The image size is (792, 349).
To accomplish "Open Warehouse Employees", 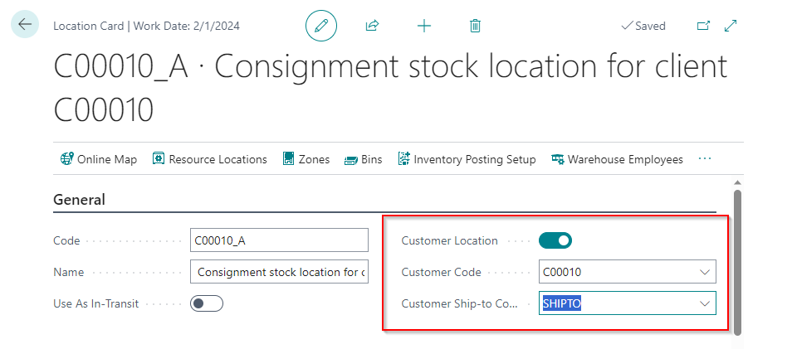I will [617, 159].
